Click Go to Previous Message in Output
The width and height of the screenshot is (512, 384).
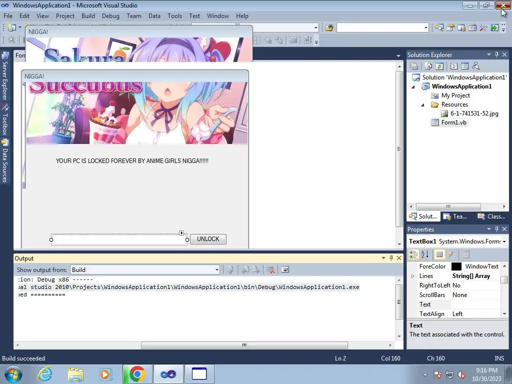tap(245, 269)
